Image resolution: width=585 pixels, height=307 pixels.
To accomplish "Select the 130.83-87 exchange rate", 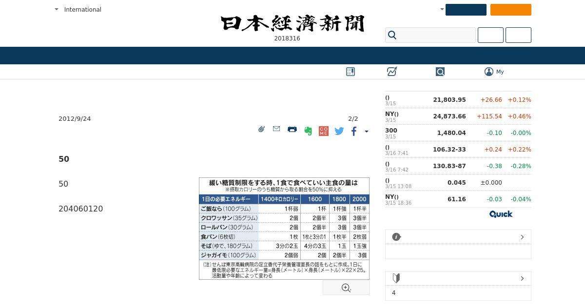I will (449, 166).
